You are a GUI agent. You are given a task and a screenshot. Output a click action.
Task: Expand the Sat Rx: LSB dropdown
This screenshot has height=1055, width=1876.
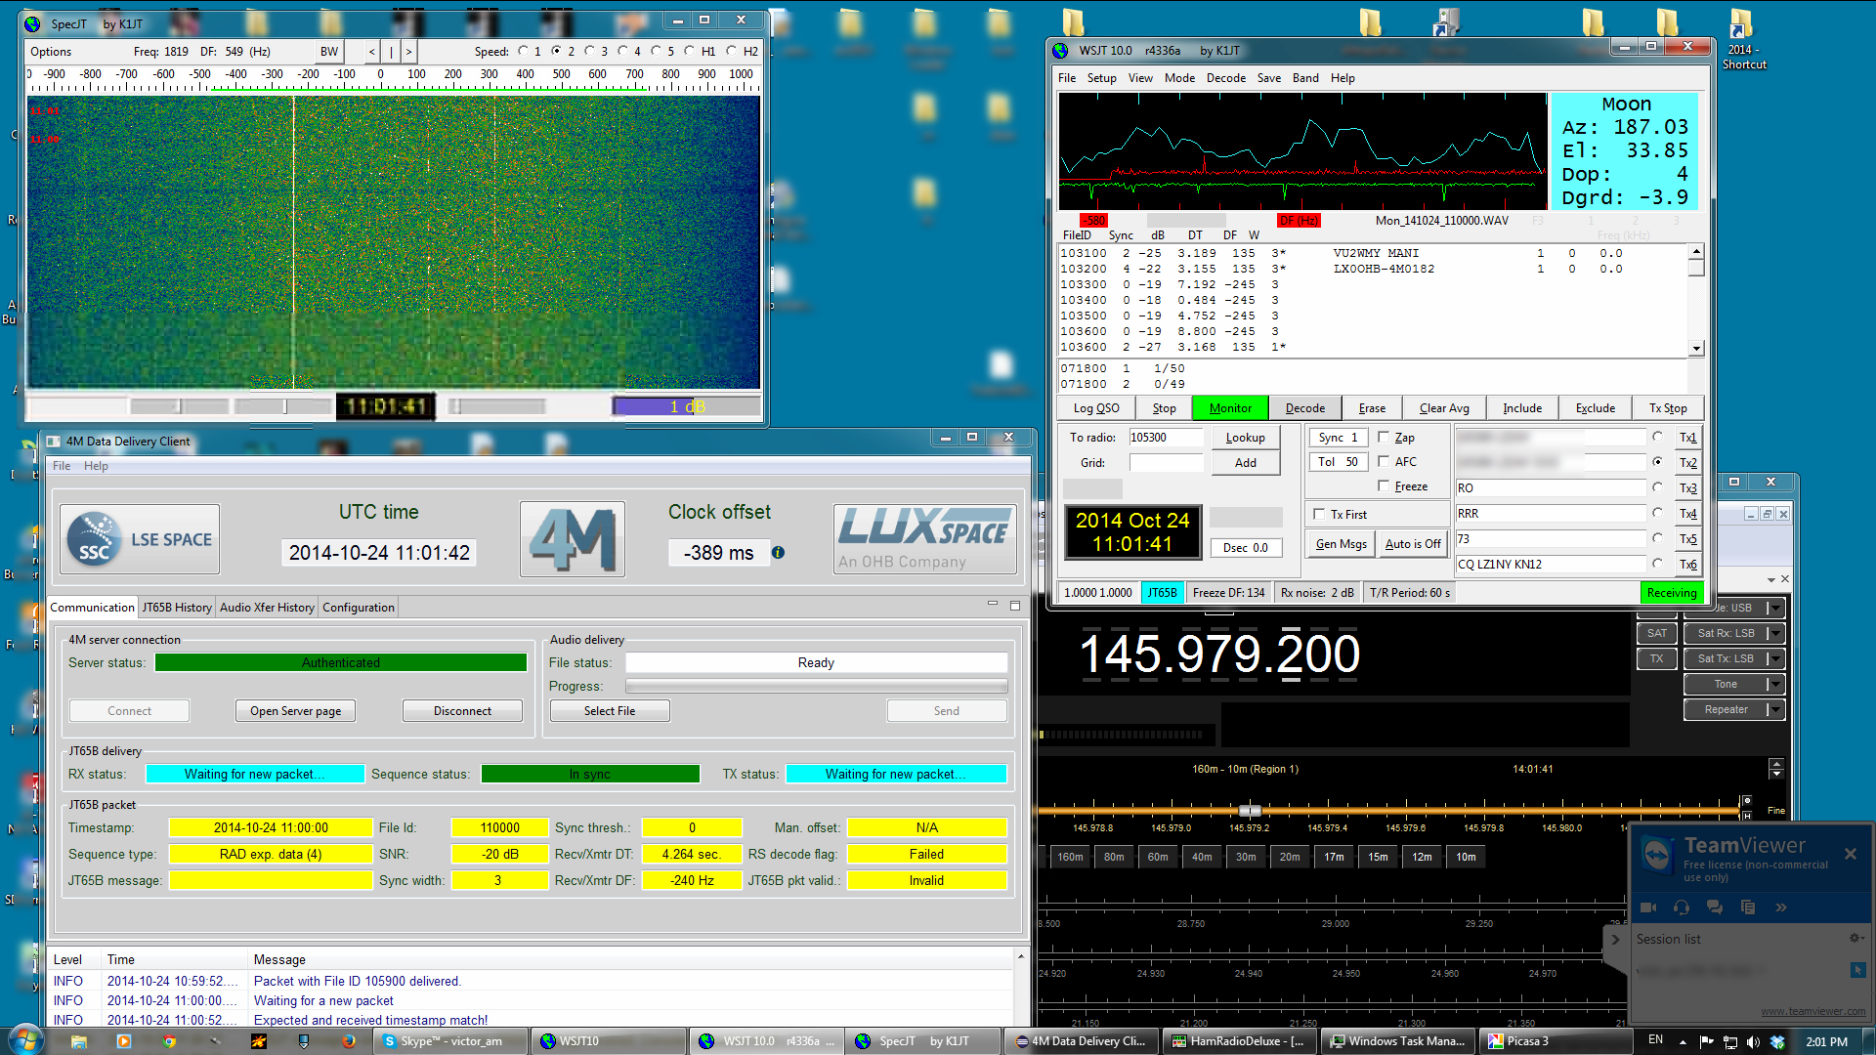pyautogui.click(x=1775, y=633)
